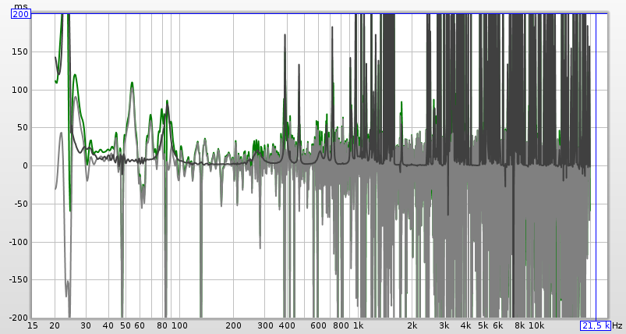
Task: Click the vertical blue cursor line near 21.5 kHz
Action: tap(596, 165)
